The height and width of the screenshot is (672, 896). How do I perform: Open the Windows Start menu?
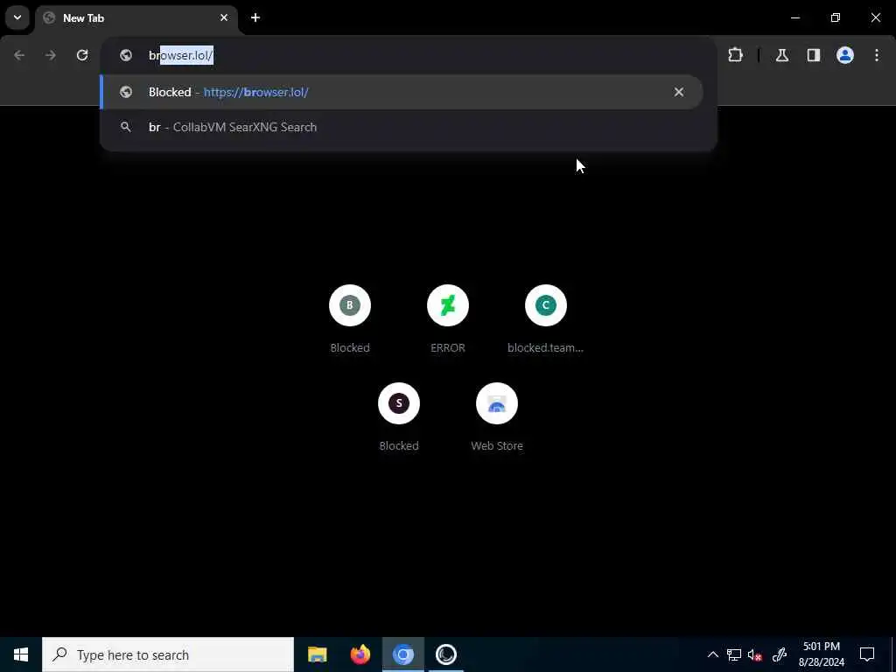(21, 654)
